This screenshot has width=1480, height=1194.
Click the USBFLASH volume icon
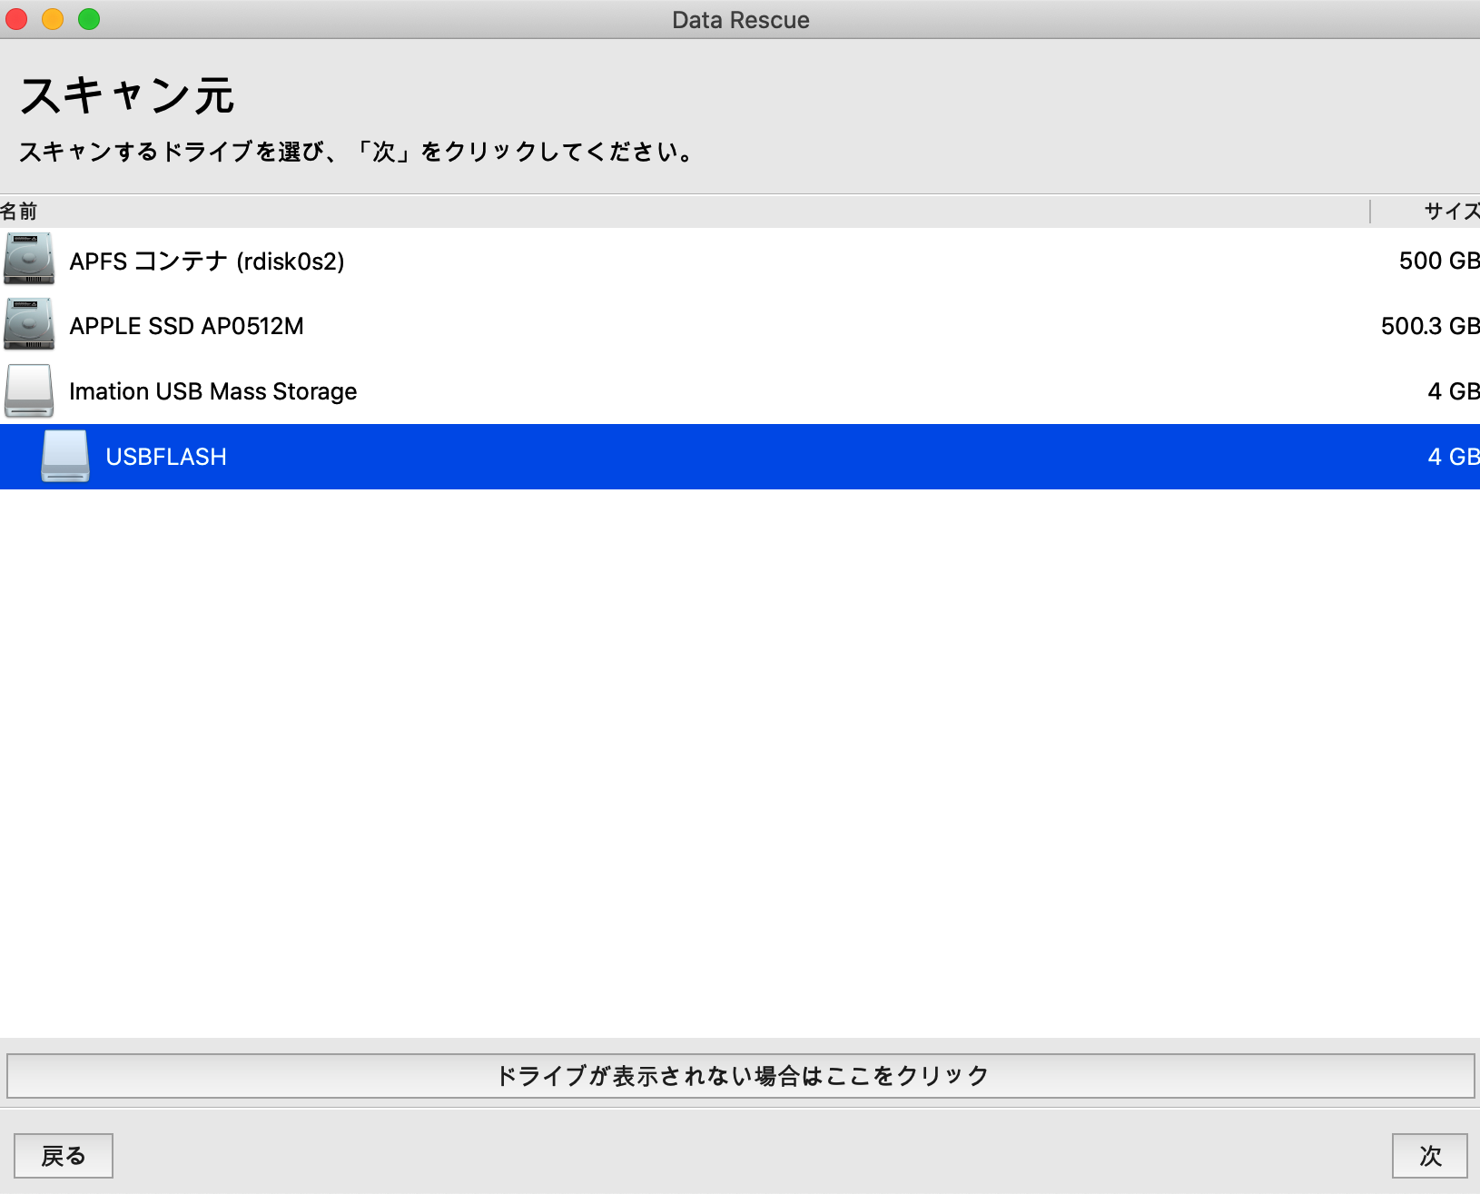click(65, 456)
